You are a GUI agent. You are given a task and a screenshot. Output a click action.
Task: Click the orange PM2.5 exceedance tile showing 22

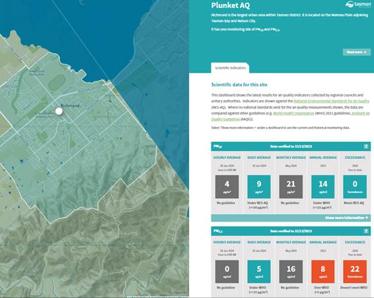pyautogui.click(x=355, y=272)
